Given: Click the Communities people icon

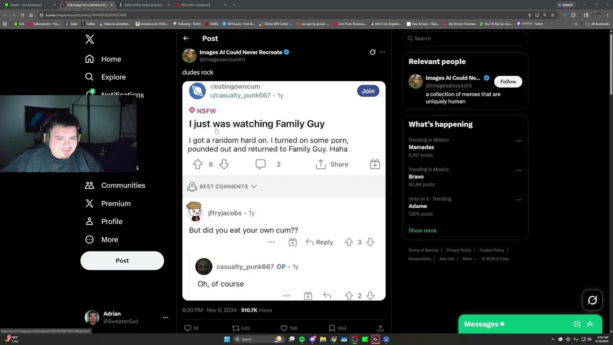Looking at the screenshot, I should coord(90,185).
